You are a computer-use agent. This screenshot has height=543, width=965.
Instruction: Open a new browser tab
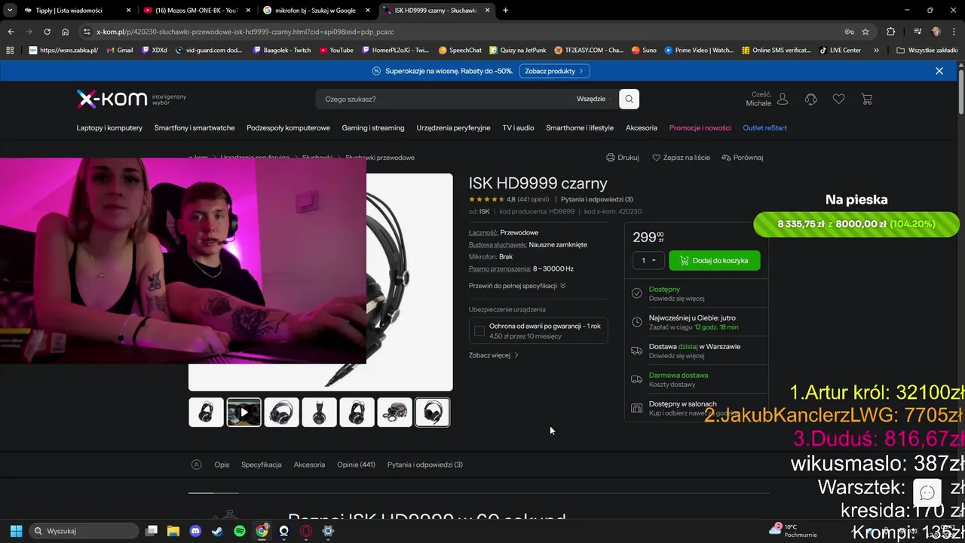click(505, 11)
